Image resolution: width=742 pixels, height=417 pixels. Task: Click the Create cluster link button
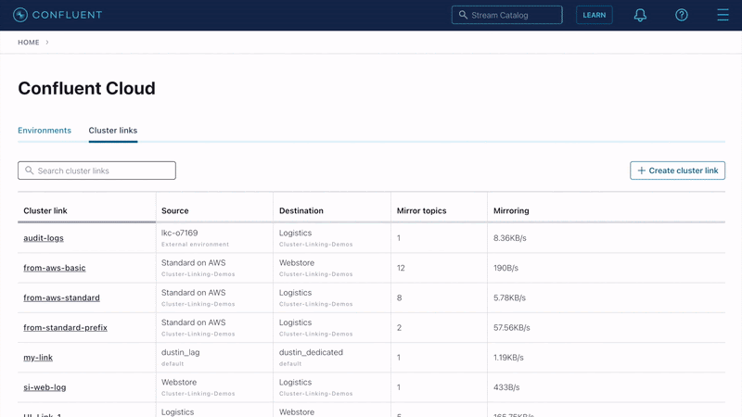coord(677,171)
